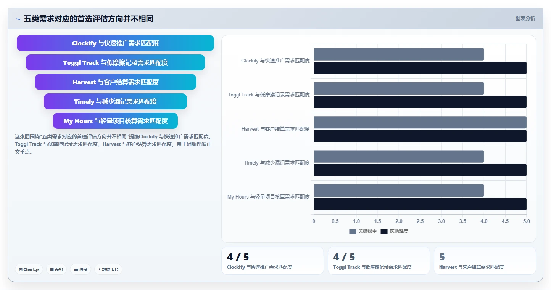Click the x-axis tick label 4.0
Viewport: 551px width, 290px height.
[x=484, y=221]
